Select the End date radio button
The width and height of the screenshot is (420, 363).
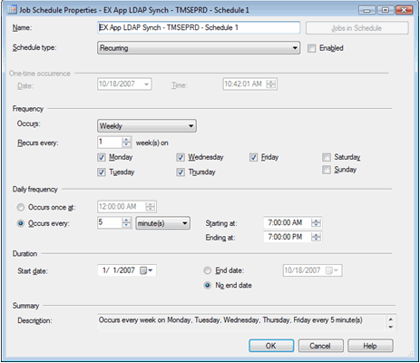point(207,270)
